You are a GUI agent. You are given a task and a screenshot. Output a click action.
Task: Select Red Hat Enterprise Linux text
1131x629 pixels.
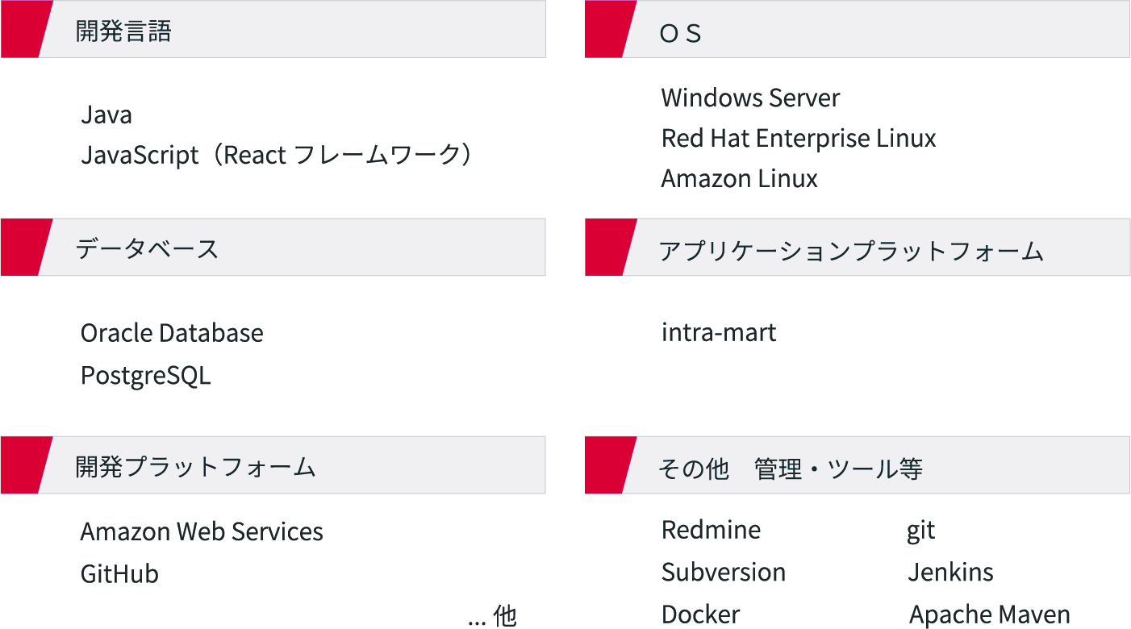point(799,139)
